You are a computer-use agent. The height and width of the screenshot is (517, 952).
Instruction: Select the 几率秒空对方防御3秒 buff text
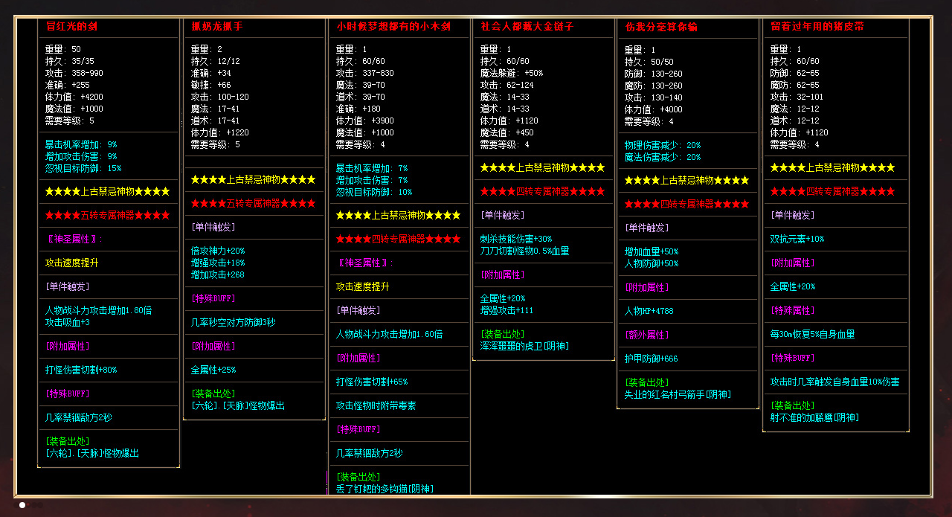coord(233,323)
